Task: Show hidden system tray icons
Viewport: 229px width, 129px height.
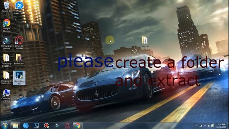Action: tap(196, 126)
